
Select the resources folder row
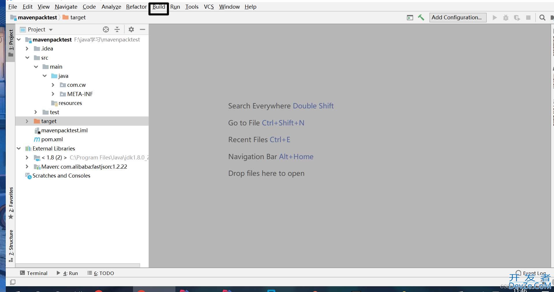click(x=82, y=103)
